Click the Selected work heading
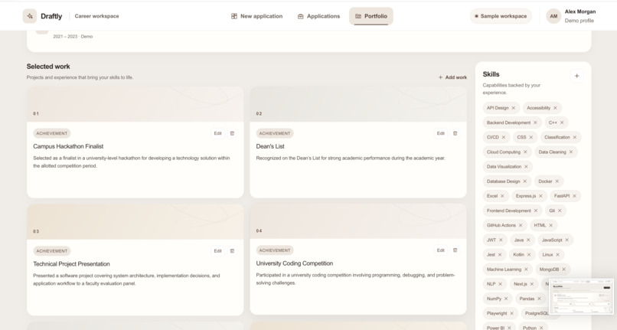 click(48, 67)
